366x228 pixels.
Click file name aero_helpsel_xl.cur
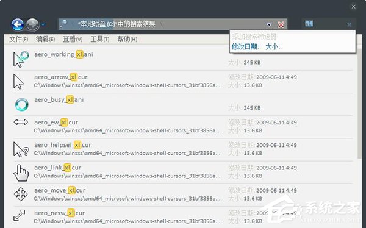pos(63,145)
